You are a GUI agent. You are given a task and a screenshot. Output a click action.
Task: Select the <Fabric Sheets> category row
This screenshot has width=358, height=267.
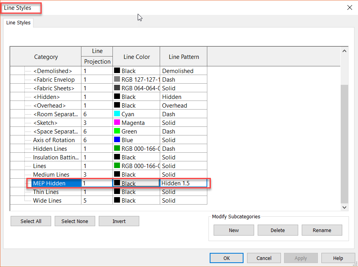(54, 88)
